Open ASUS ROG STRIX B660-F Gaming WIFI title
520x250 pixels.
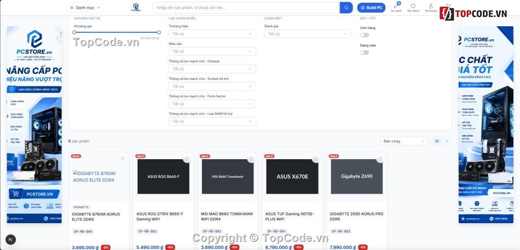coord(160,217)
